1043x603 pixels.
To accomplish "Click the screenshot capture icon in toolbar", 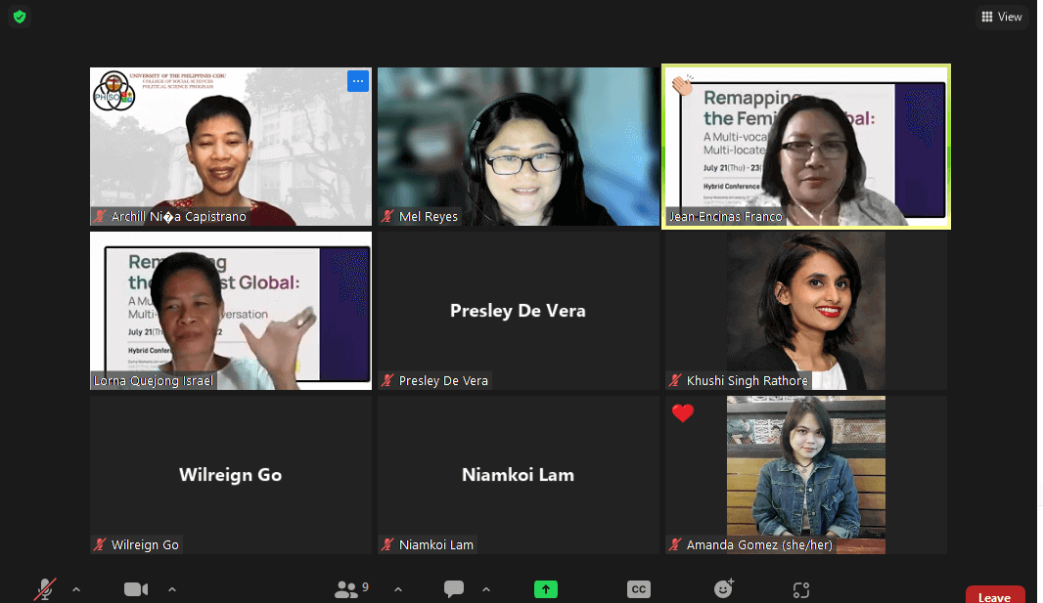I will (x=801, y=588).
